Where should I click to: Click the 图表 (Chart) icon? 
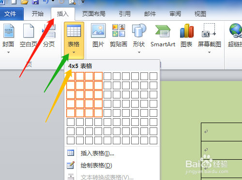pos(187,31)
